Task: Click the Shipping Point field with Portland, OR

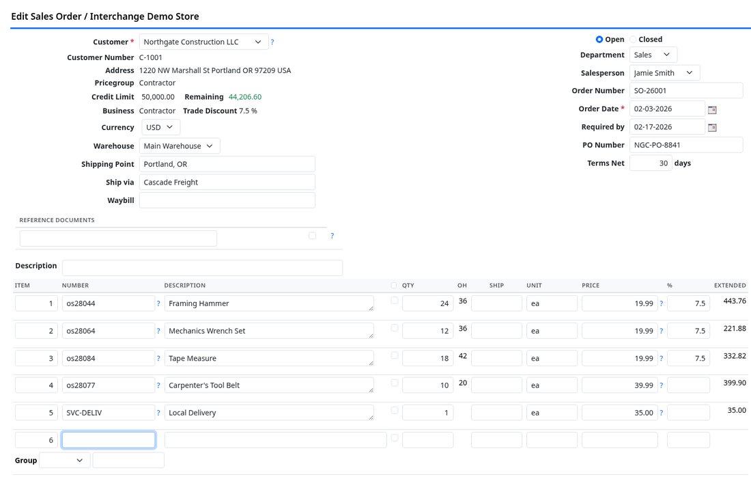Action: [x=227, y=164]
